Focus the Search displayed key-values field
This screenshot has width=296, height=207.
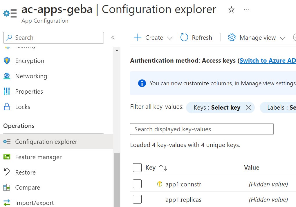tap(202, 129)
